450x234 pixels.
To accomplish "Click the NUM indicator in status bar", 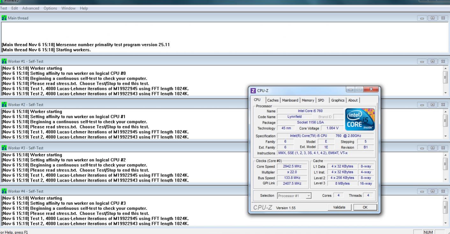I will coord(428,232).
